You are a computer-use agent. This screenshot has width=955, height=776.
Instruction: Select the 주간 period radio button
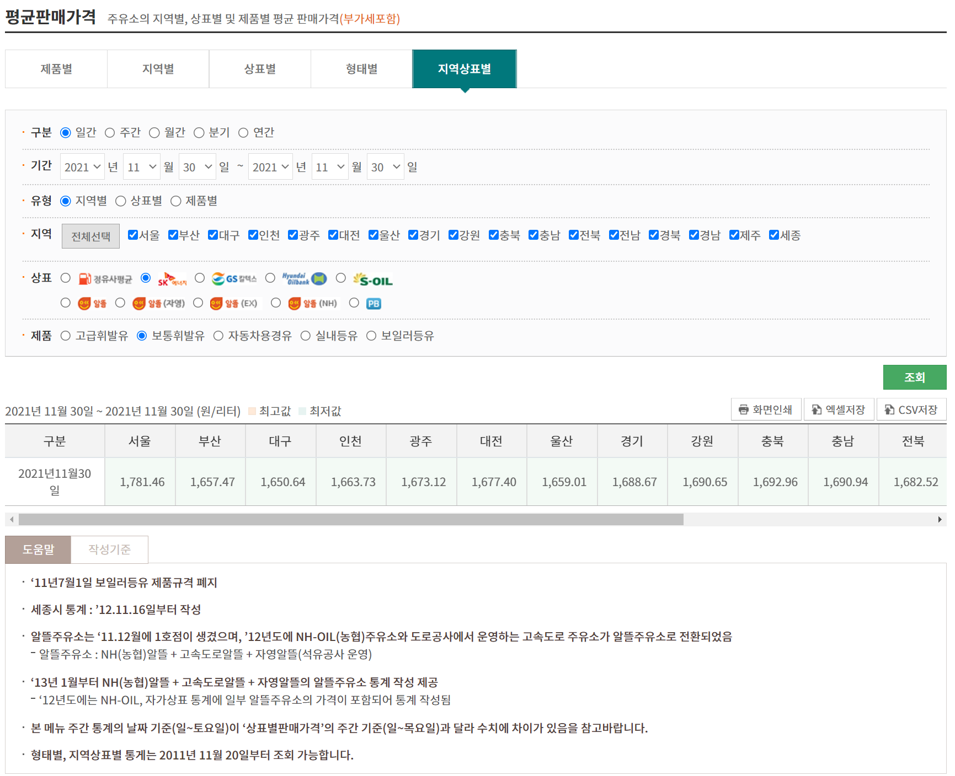[110, 133]
